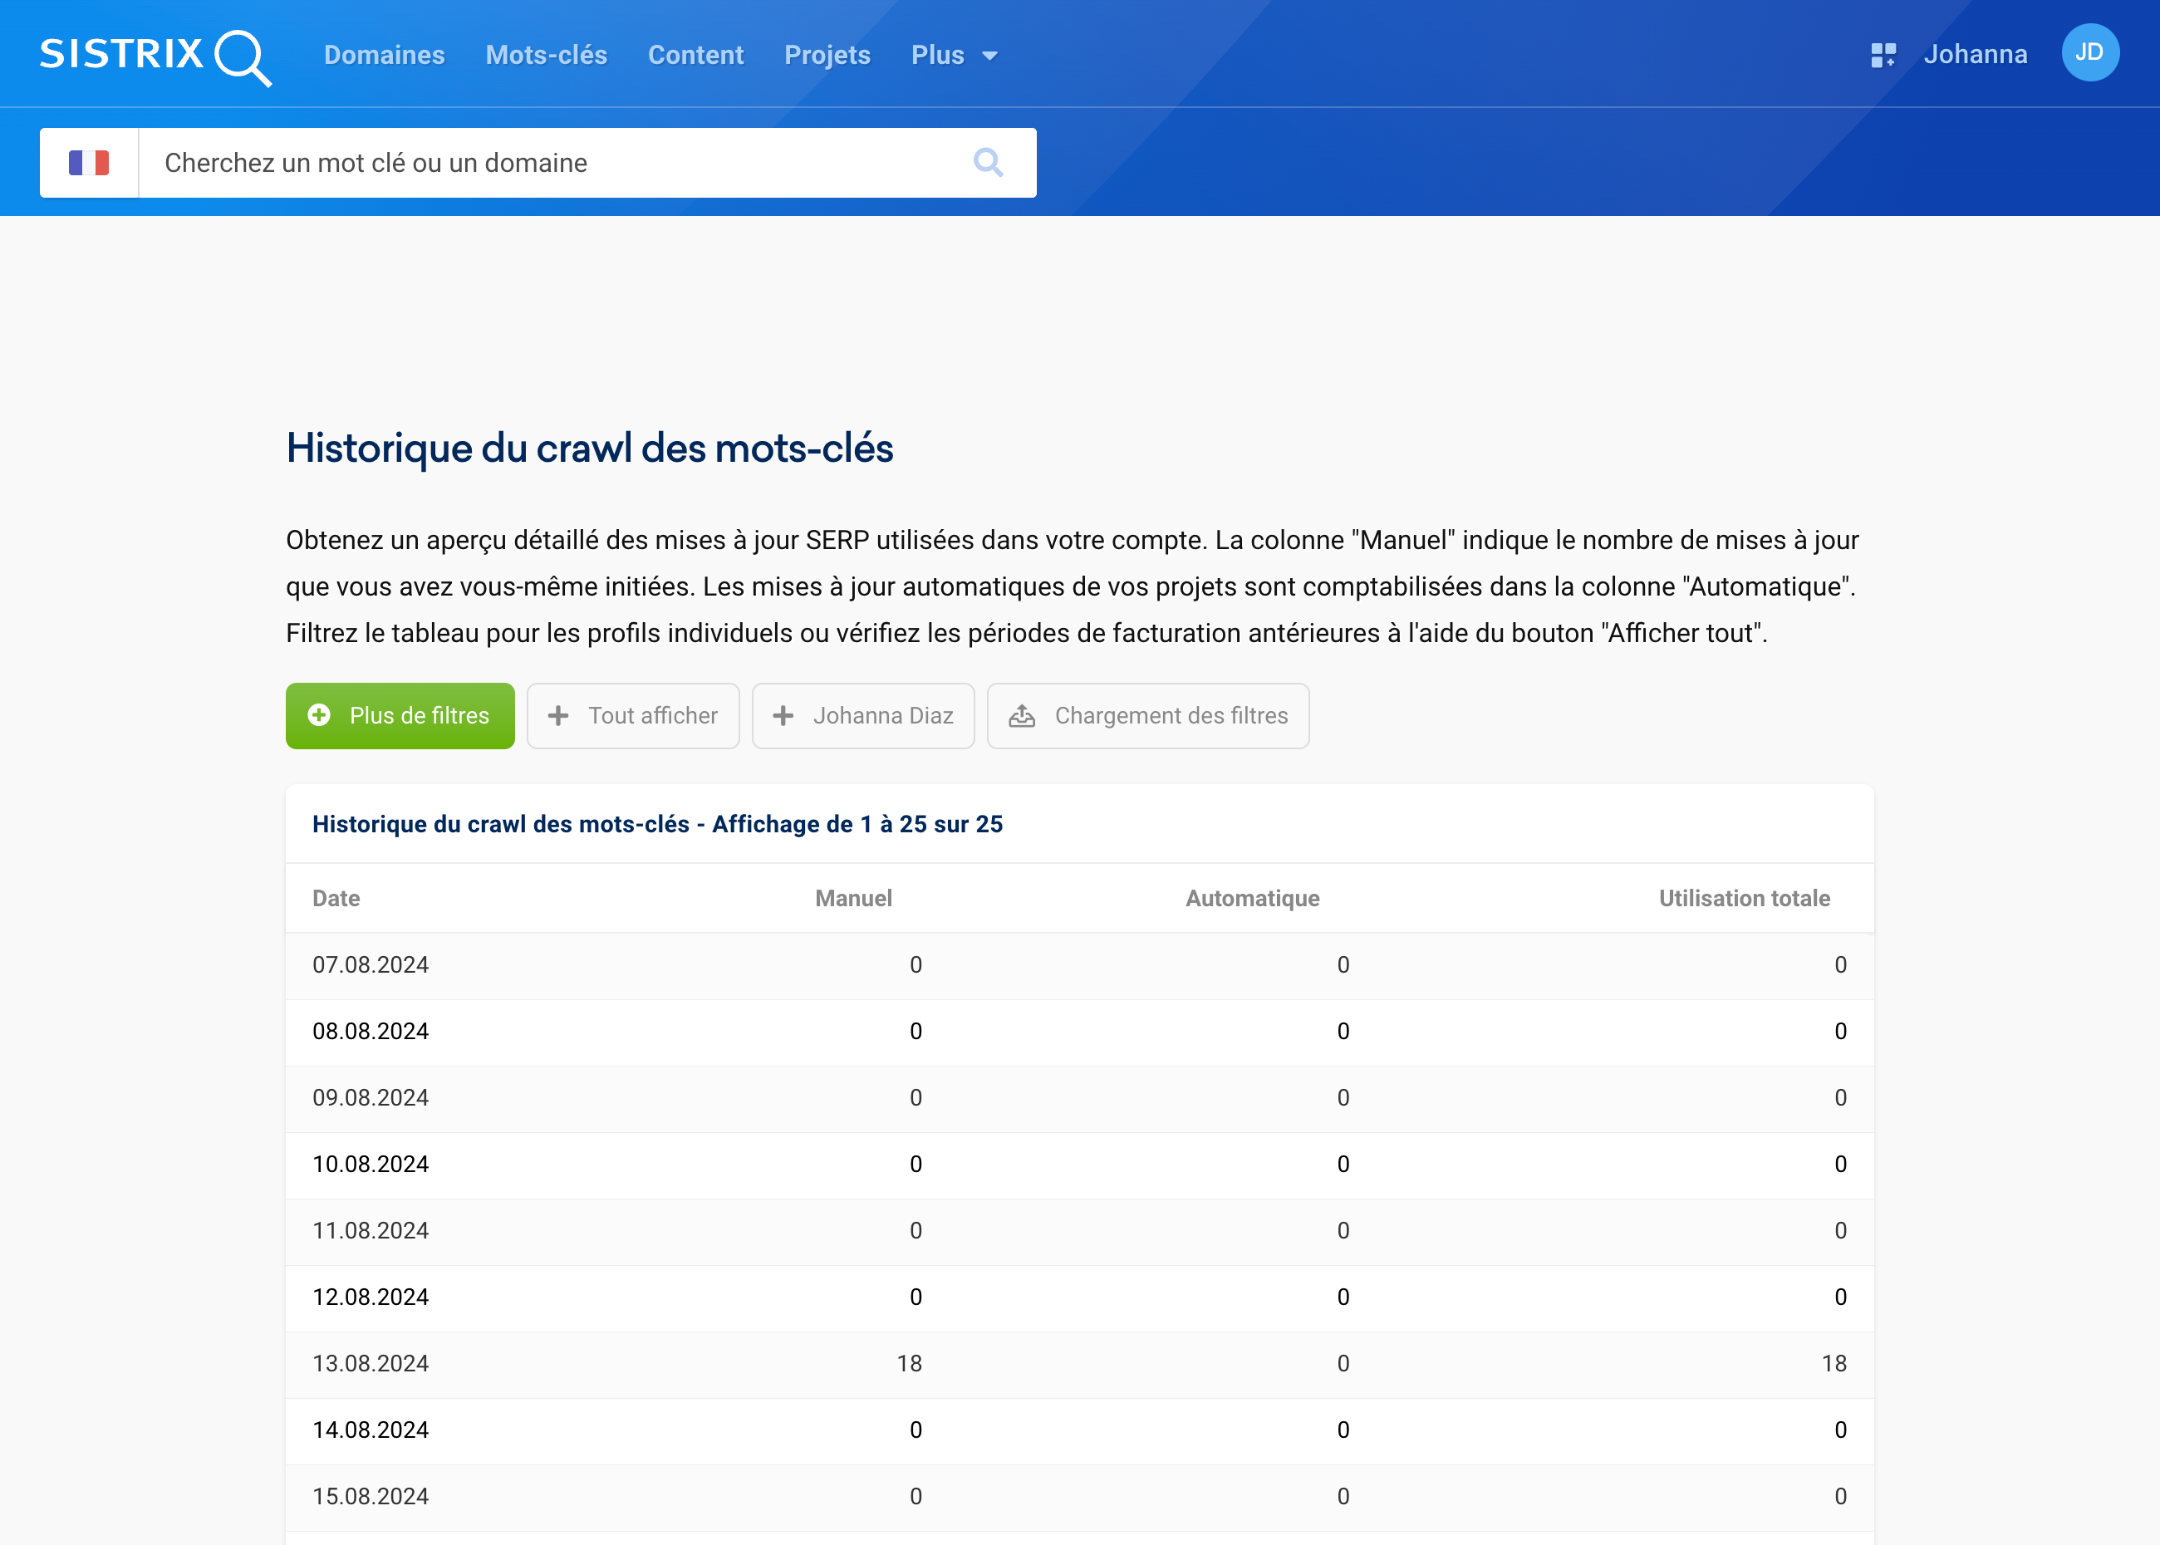Select the 12.08.2024 date cell

click(x=371, y=1297)
